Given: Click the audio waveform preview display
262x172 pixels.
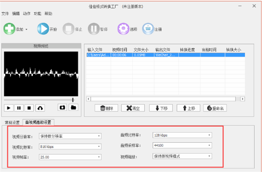Looking at the screenshot, I should click(41, 74).
